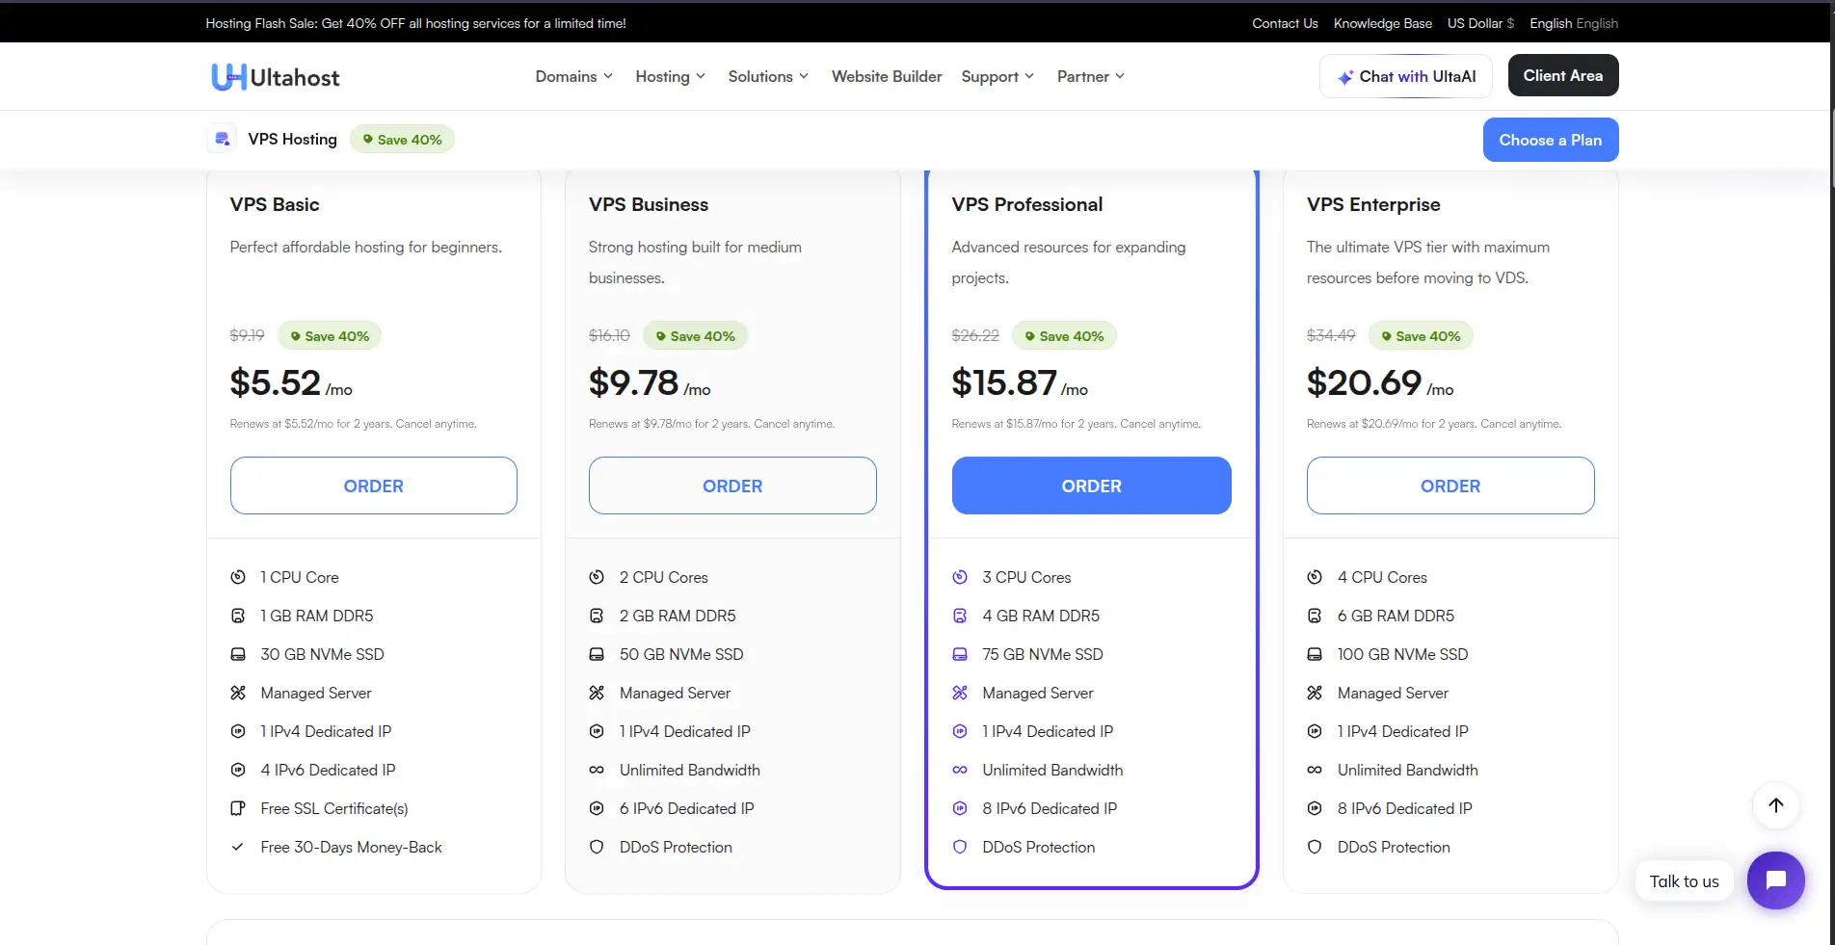Click shield icon beside VPS Professional DDoS Protection
This screenshot has width=1835, height=945.
click(x=960, y=847)
